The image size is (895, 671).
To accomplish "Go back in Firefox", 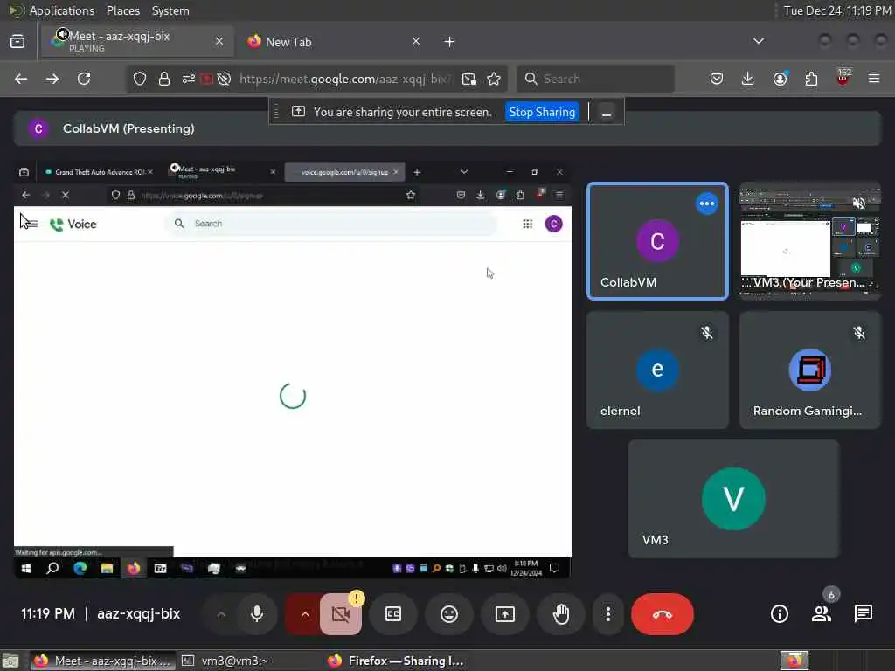I will pyautogui.click(x=21, y=79).
